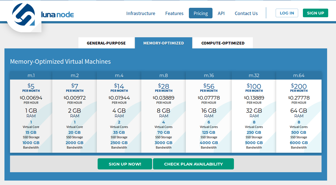The image size is (336, 185).
Task: Click the $7 per month price
Action: 75,86
